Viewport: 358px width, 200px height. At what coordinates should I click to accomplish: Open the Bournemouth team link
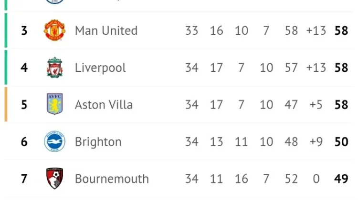click(112, 179)
